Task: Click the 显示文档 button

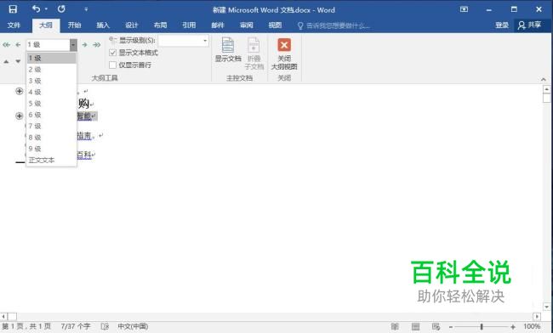Action: click(228, 50)
